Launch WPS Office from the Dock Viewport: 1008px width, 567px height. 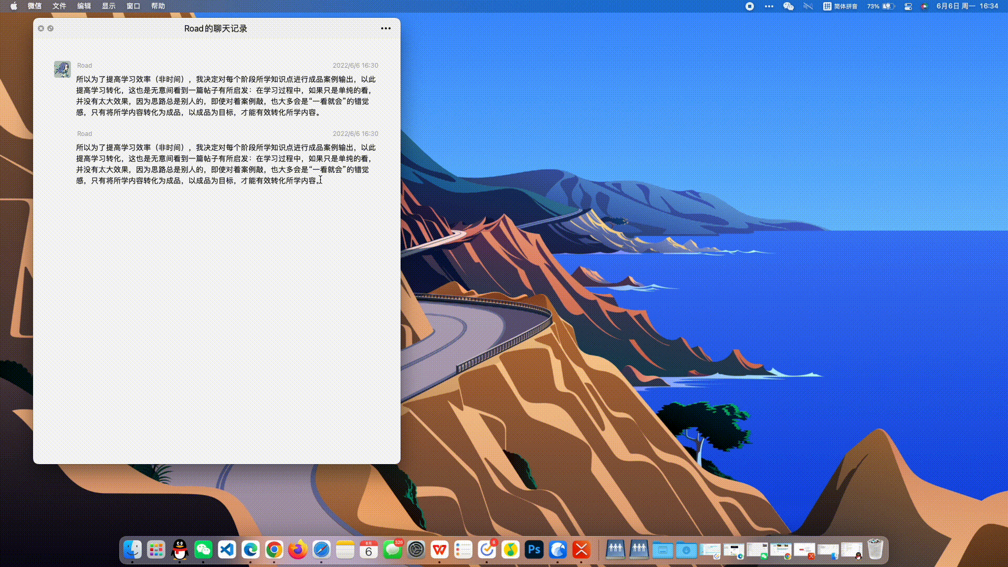pyautogui.click(x=439, y=549)
